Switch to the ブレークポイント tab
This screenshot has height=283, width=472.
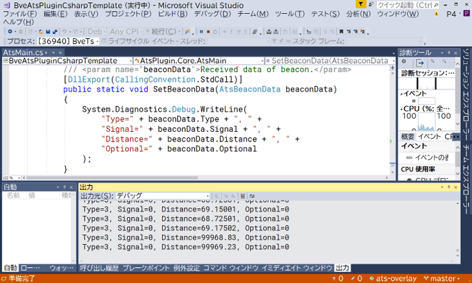pyautogui.click(x=146, y=268)
